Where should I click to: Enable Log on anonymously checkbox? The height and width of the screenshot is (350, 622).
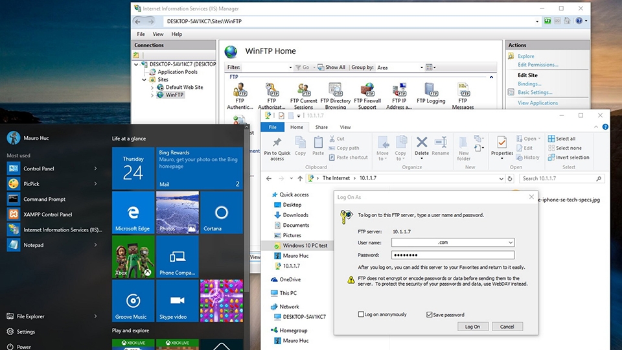(x=362, y=314)
